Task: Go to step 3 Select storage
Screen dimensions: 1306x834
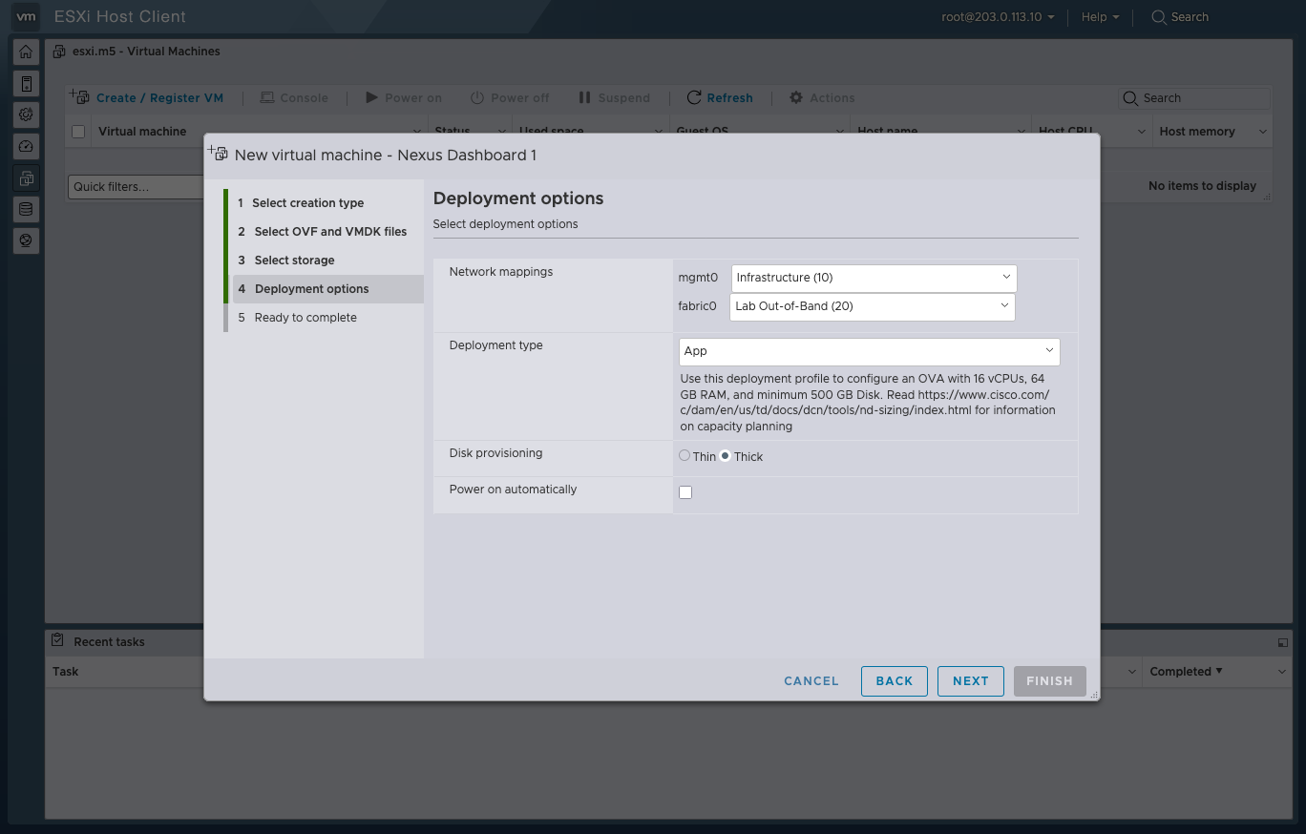Action: point(326,260)
